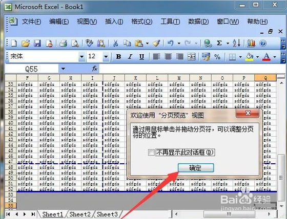Switch to Sheet2 tab
287x219 pixels.
(80, 214)
